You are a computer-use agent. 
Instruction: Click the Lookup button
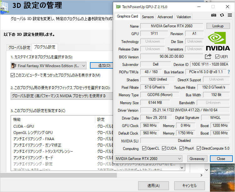click(218, 26)
